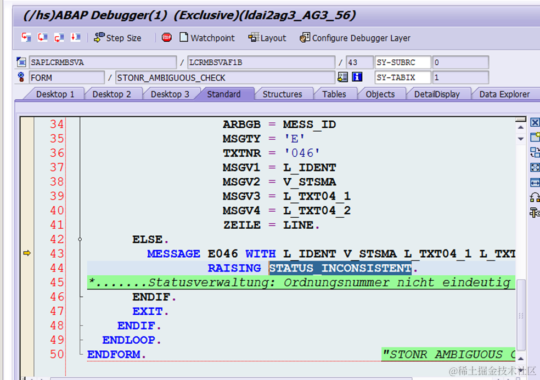Click the single step (step into) icon
540x380 pixels.
pyautogui.click(x=26, y=37)
